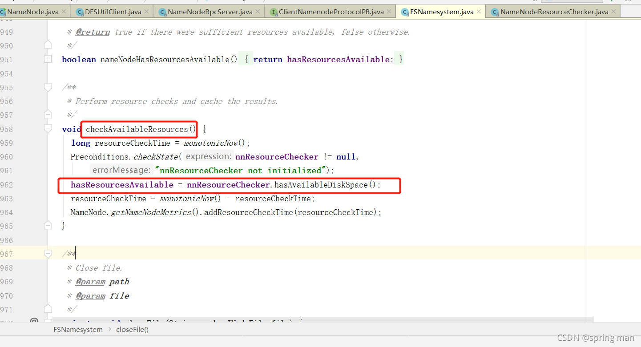Collapse the Close file Javadoc on line 967
Viewport: 641px width, 347px height.
click(48, 254)
